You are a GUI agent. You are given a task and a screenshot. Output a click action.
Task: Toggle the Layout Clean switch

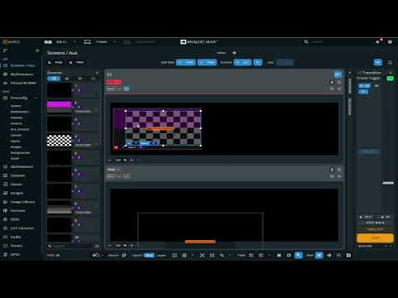pos(149,255)
